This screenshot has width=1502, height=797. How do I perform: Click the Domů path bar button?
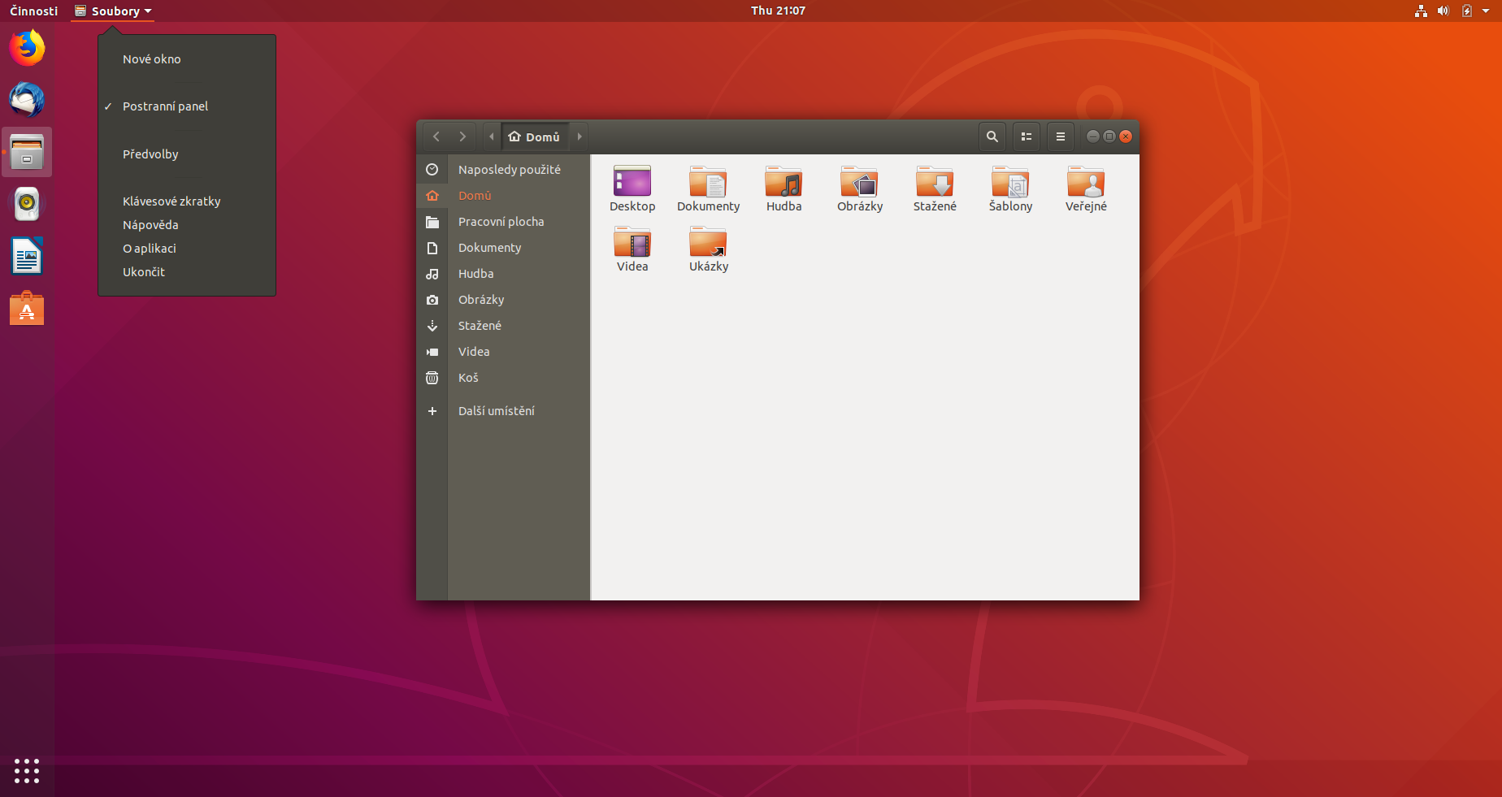coord(535,136)
